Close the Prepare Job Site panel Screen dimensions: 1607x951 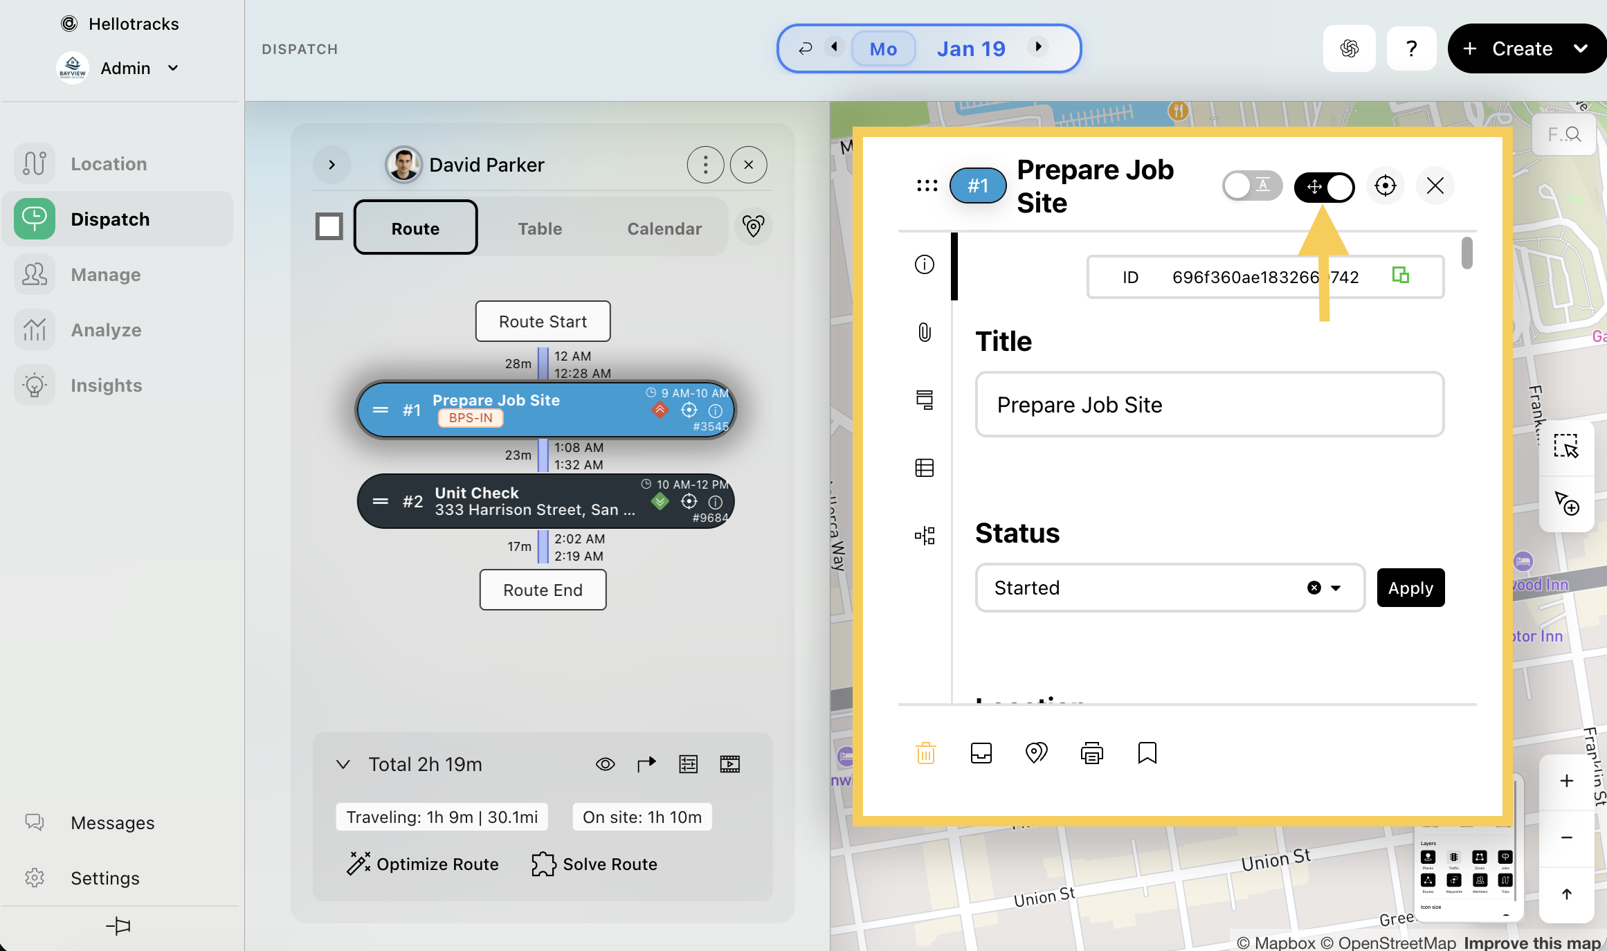click(1435, 185)
